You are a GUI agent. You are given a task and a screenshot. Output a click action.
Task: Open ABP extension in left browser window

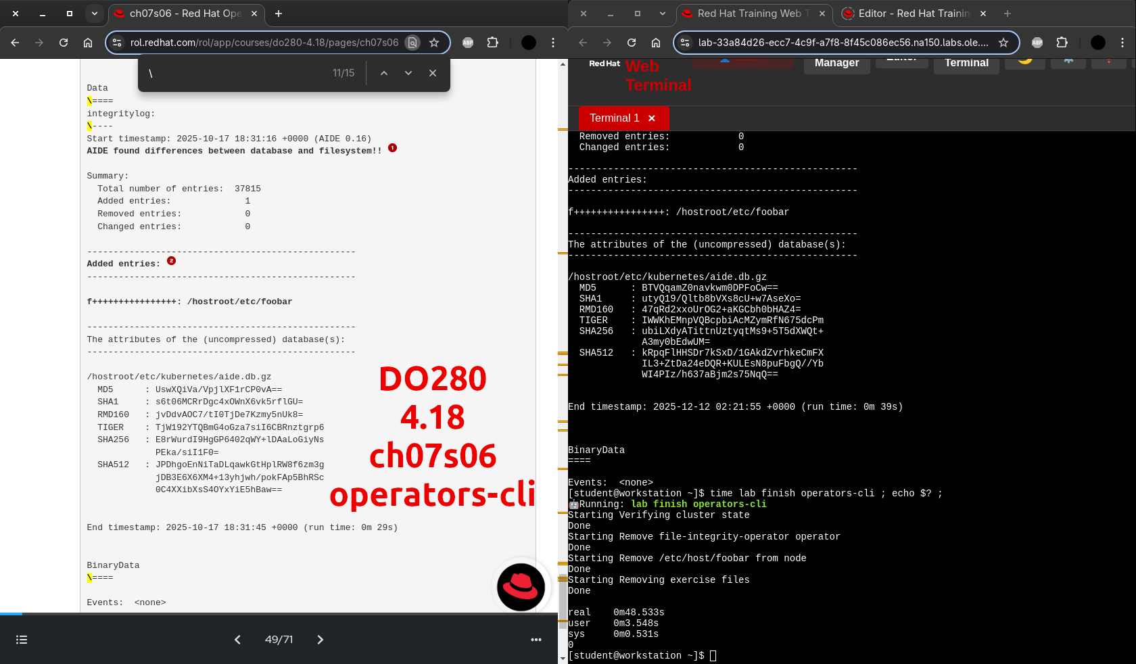pos(468,43)
